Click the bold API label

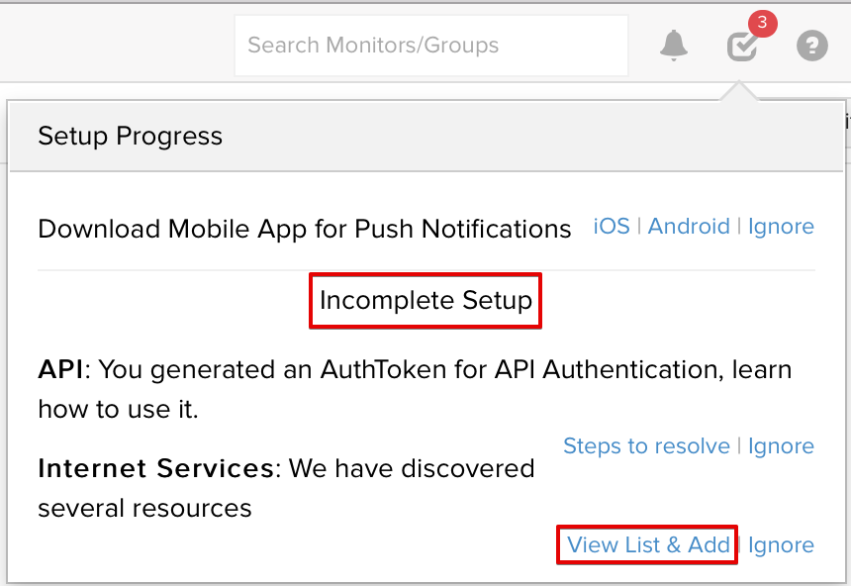pos(60,370)
